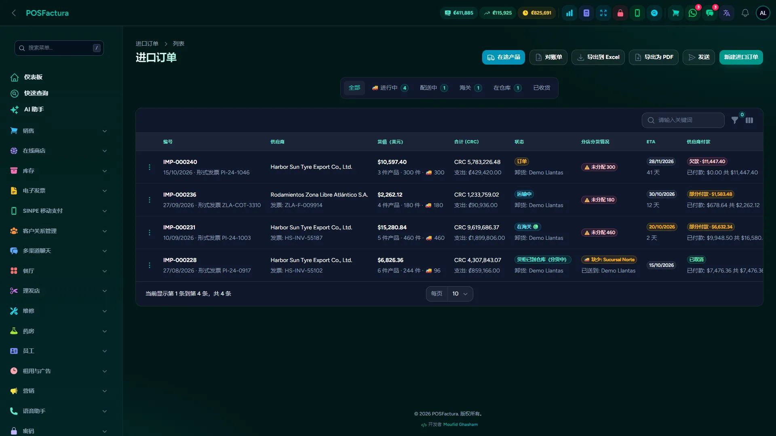Open the AI 助手 sidebar item
This screenshot has height=436, width=776.
(x=59, y=109)
